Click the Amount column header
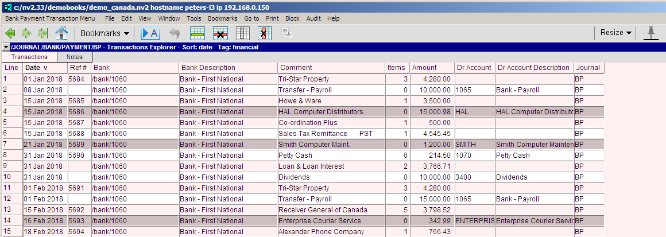 coord(424,68)
